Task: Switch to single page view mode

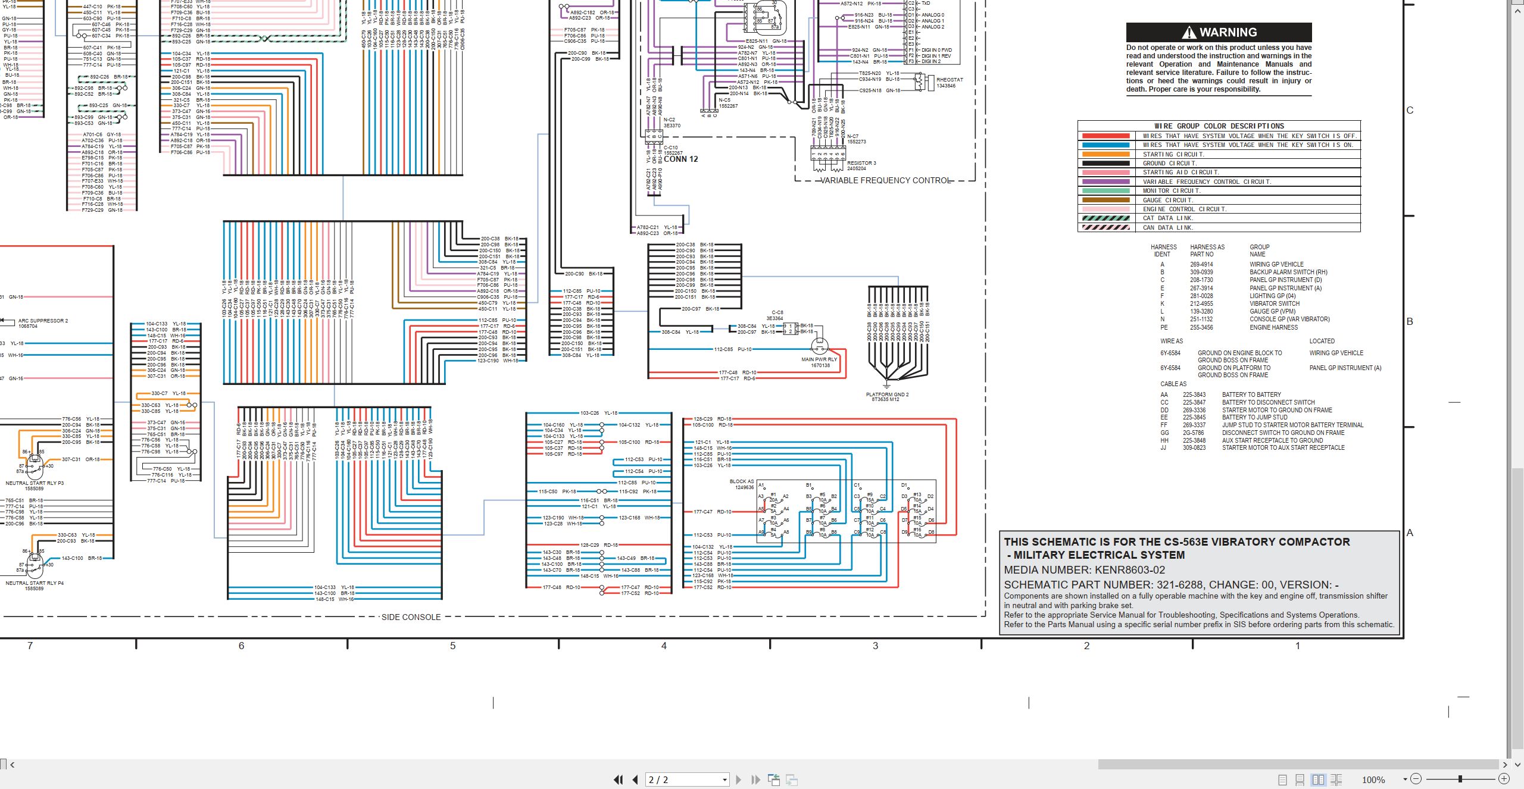Action: coord(1283,779)
